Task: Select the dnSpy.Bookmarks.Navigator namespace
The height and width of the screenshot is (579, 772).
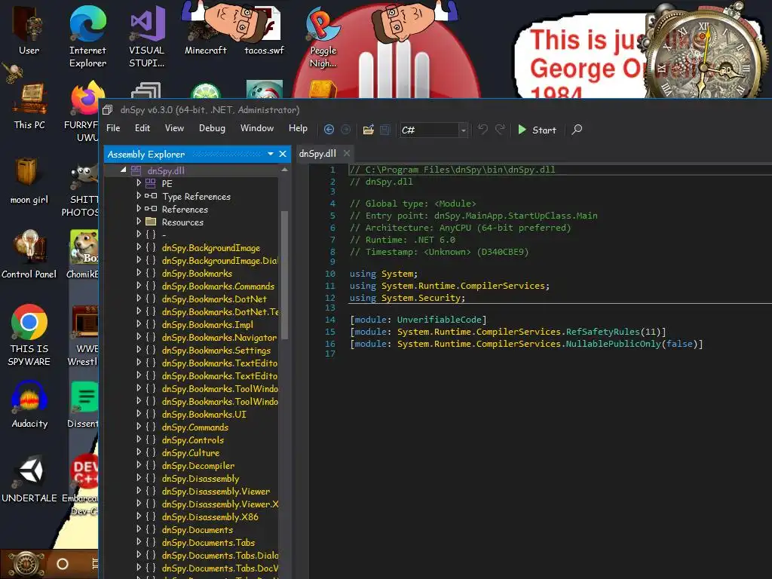Action: tap(219, 337)
